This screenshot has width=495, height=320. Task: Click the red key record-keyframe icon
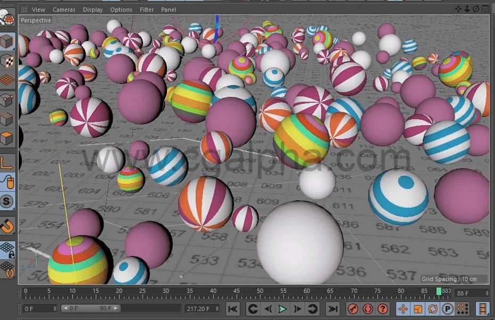point(353,309)
